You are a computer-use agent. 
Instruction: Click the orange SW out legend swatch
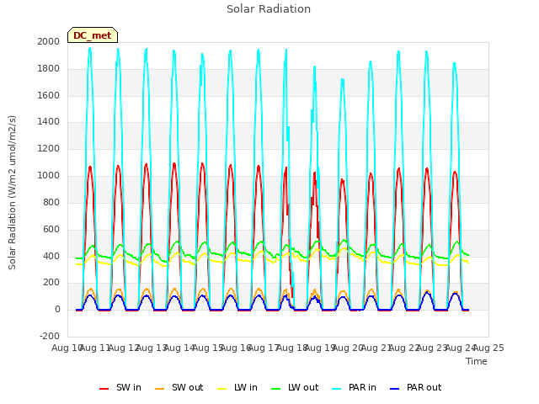tap(159, 389)
